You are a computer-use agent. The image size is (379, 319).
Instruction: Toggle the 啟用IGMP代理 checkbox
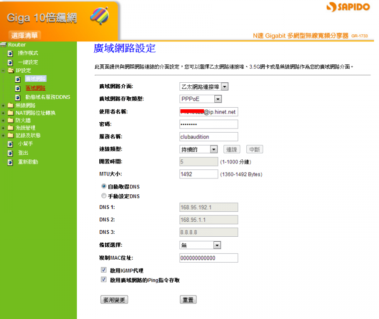coord(104,270)
